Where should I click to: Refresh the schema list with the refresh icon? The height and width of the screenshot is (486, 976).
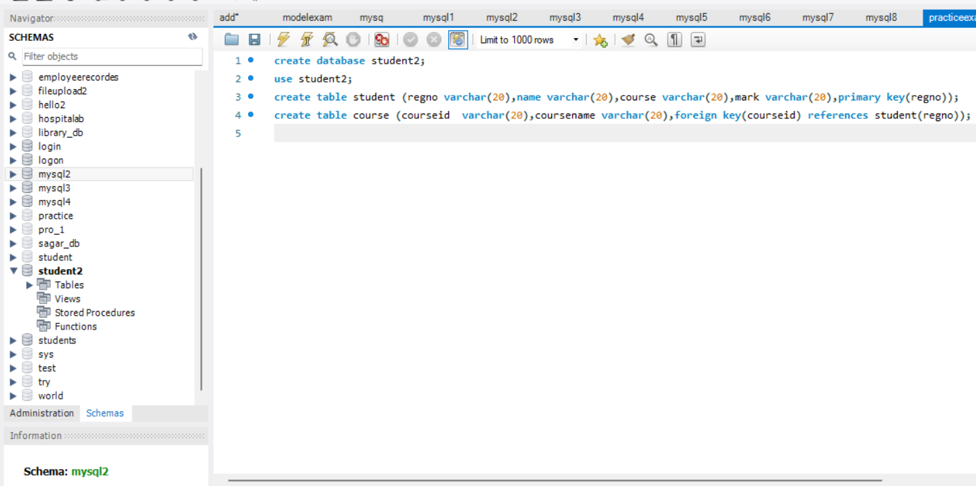click(193, 37)
